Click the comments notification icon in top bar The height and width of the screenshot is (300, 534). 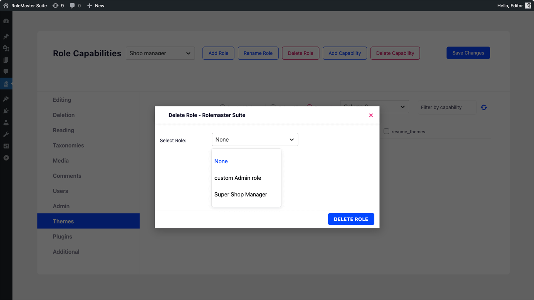72,6
